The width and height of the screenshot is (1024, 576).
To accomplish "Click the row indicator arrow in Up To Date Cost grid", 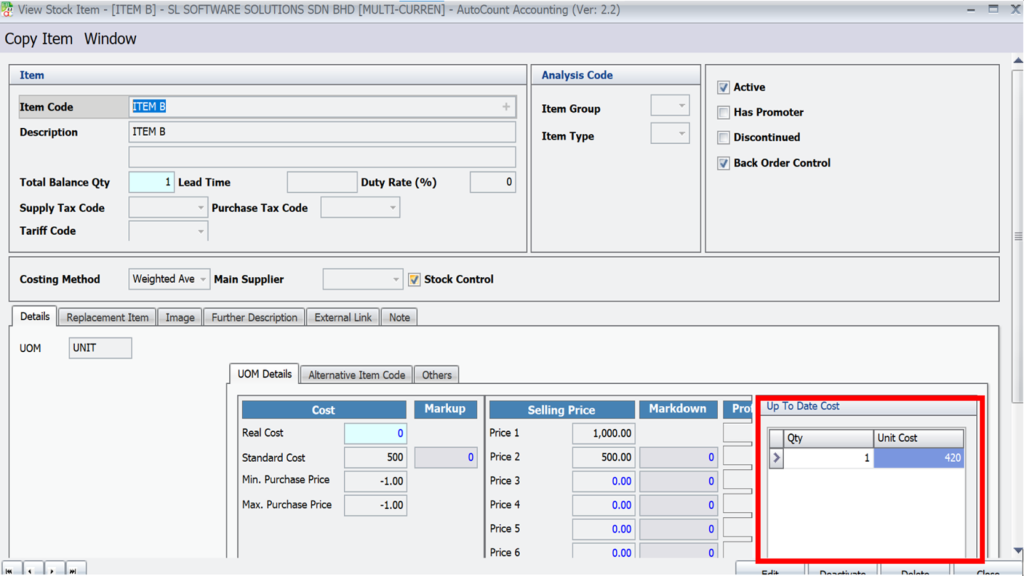I will click(776, 458).
